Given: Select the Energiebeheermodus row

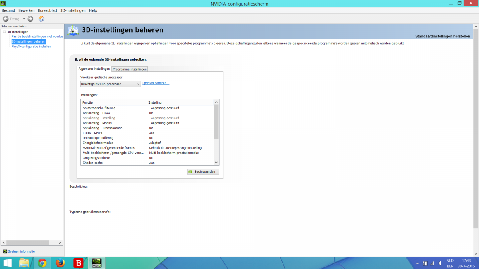Looking at the screenshot, I should (x=147, y=143).
